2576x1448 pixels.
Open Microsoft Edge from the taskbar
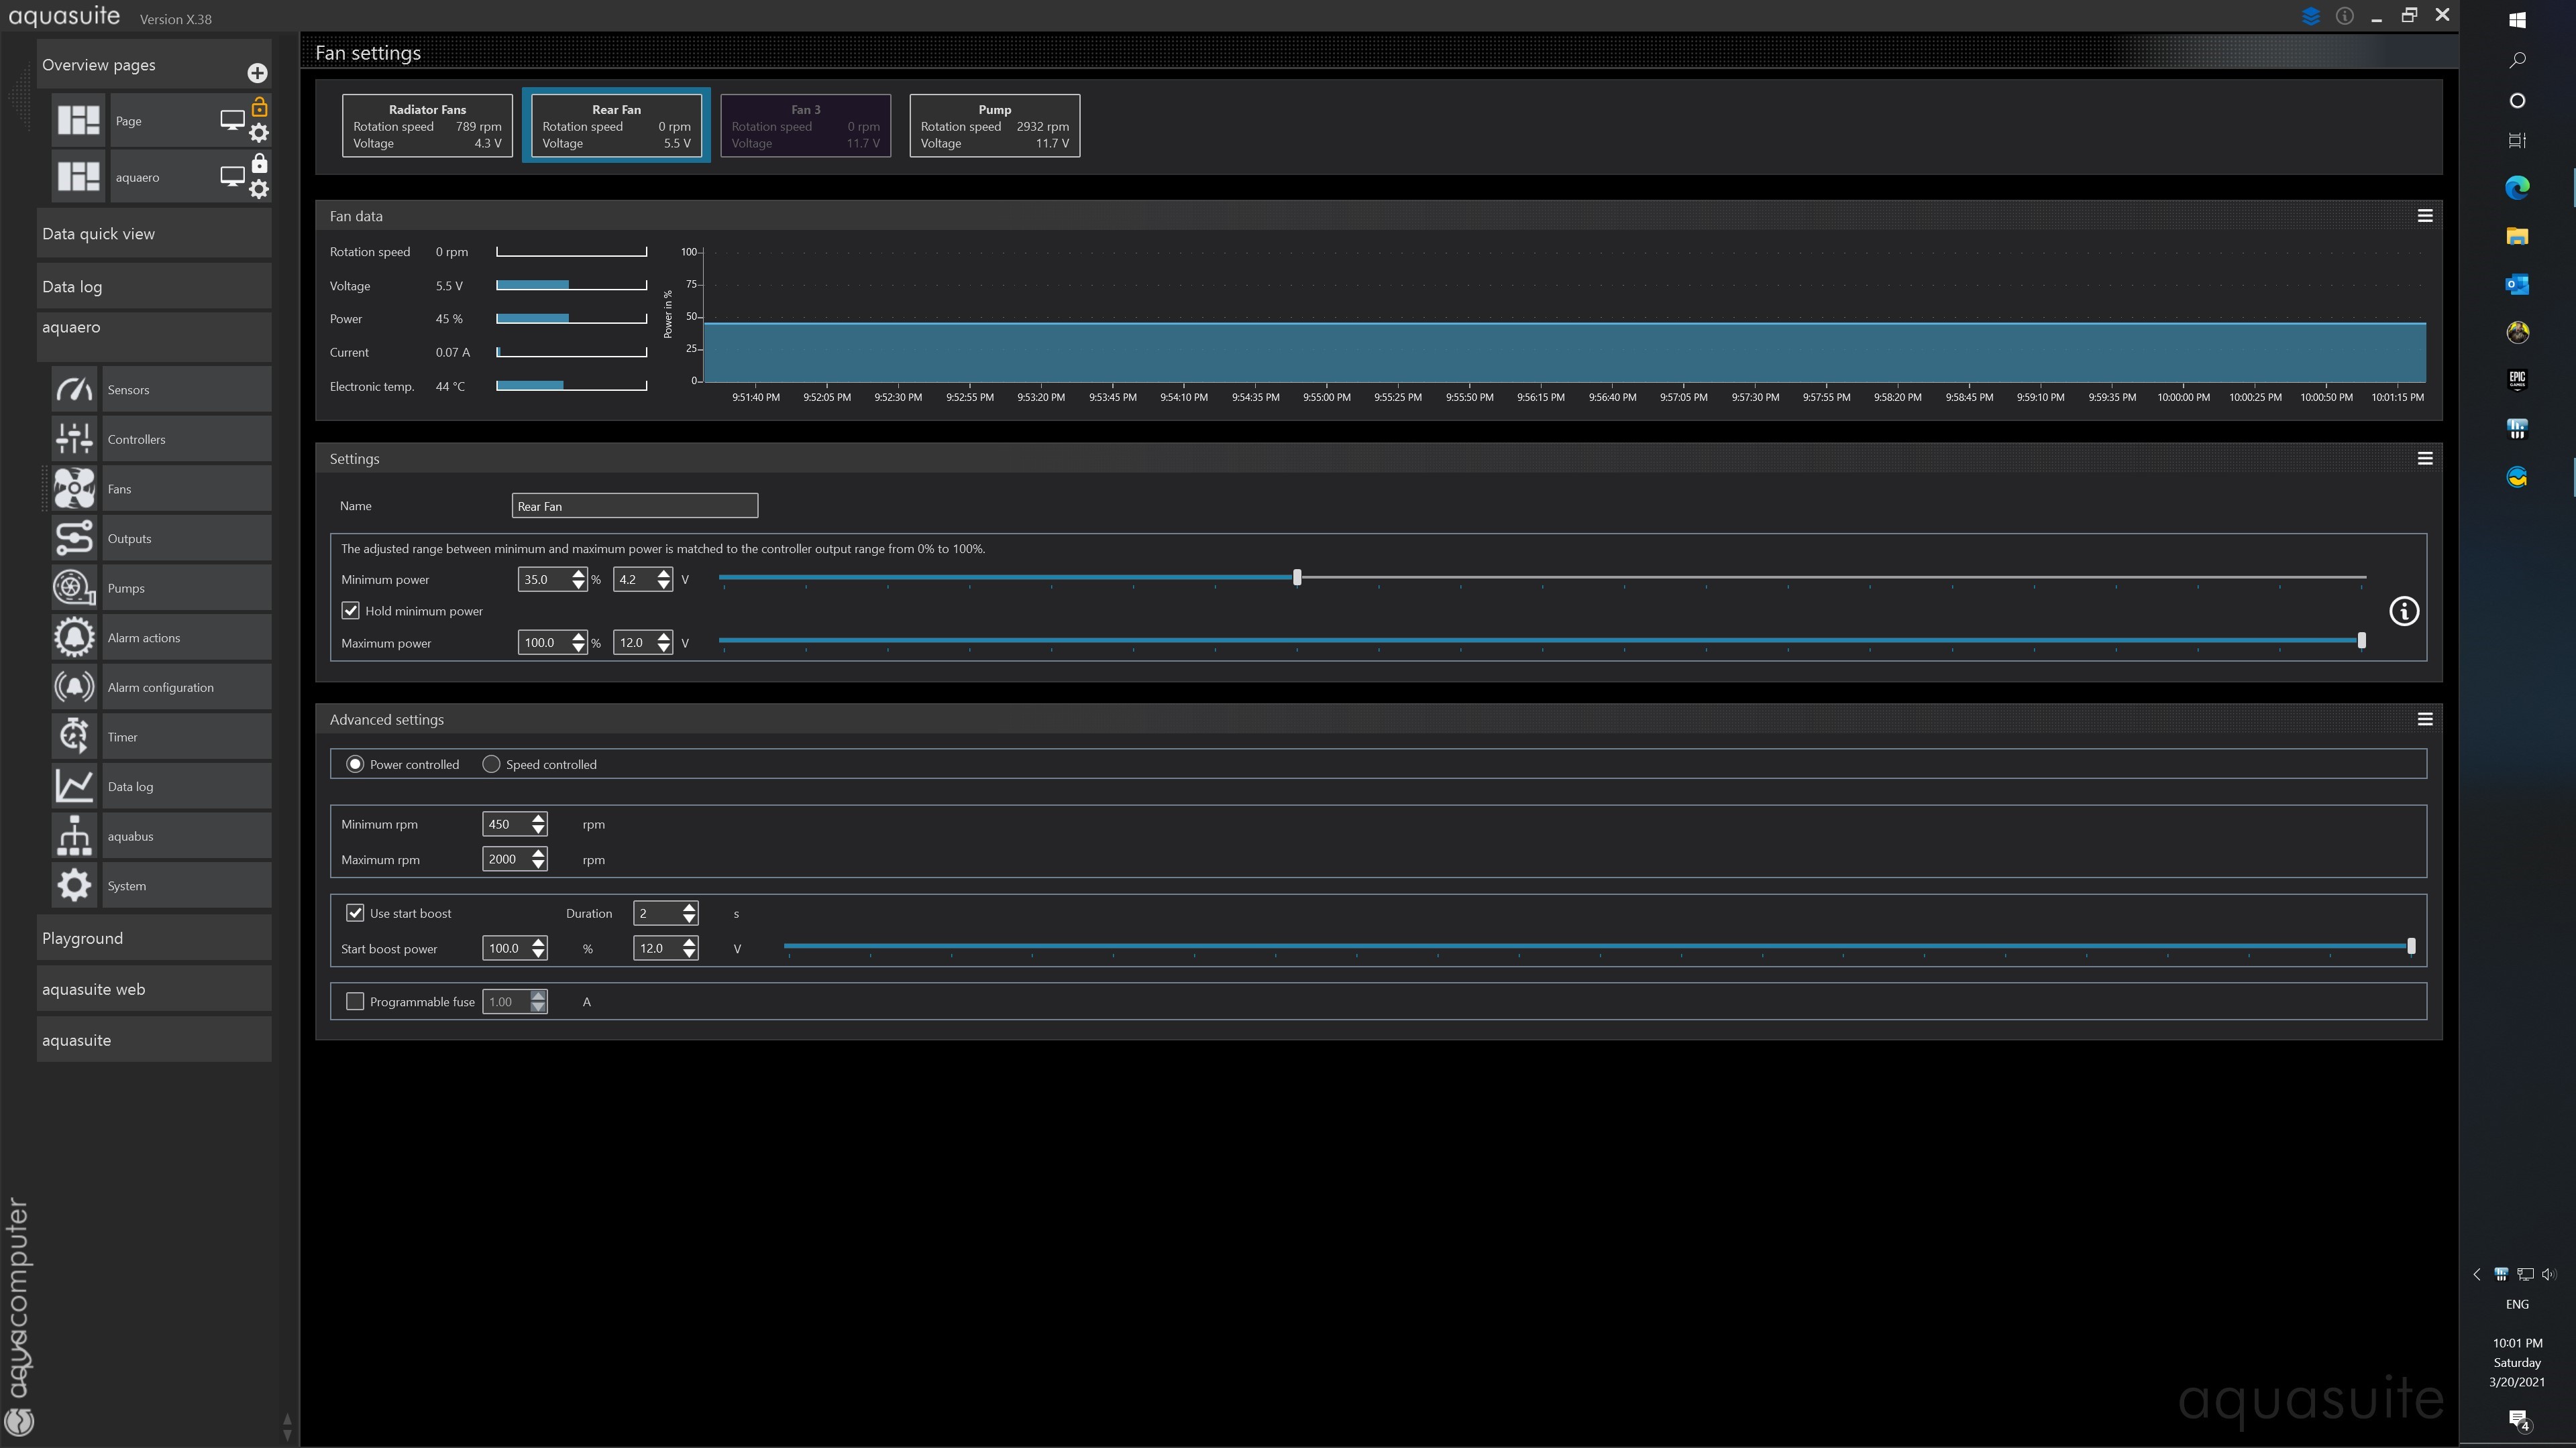click(x=2517, y=187)
